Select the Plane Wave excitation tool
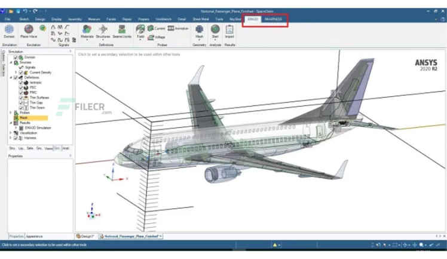 27,31
